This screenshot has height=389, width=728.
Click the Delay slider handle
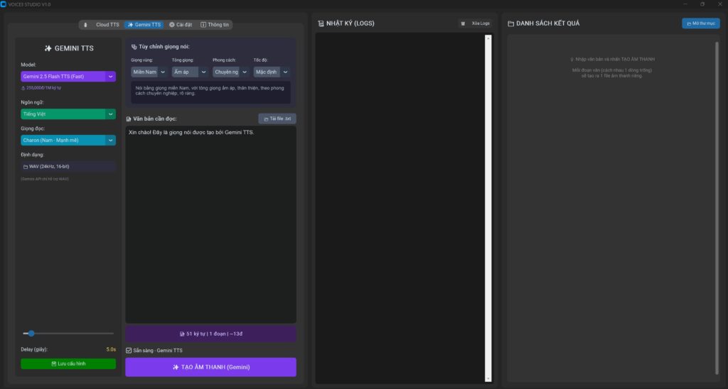coord(31,334)
